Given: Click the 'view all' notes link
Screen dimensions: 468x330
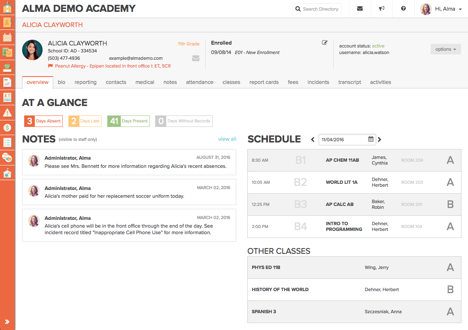Looking at the screenshot, I should tap(227, 139).
